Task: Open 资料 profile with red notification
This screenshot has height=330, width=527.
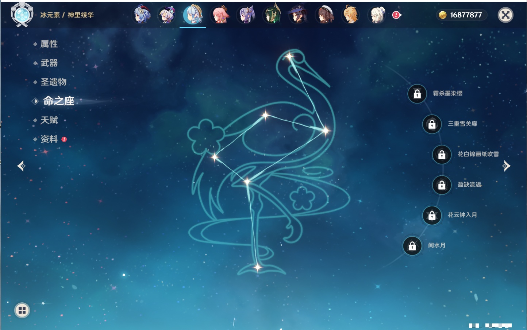Action: 49,139
